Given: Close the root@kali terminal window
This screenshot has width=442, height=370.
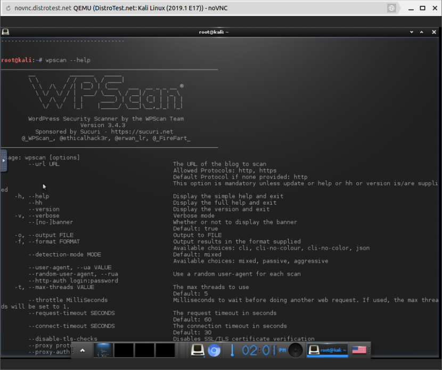Looking at the screenshot, I should pos(434,32).
